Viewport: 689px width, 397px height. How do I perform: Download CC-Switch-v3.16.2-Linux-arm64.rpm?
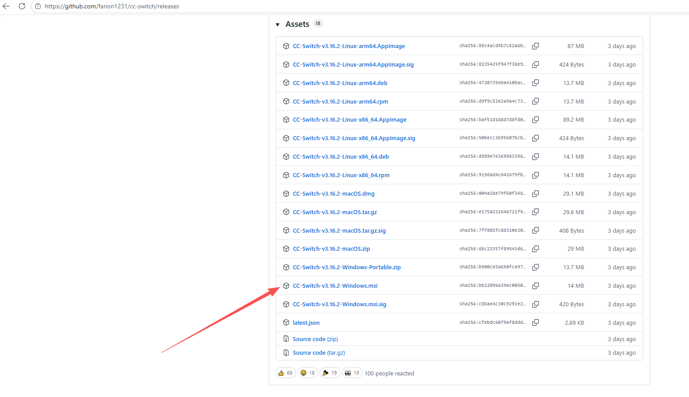[341, 102]
